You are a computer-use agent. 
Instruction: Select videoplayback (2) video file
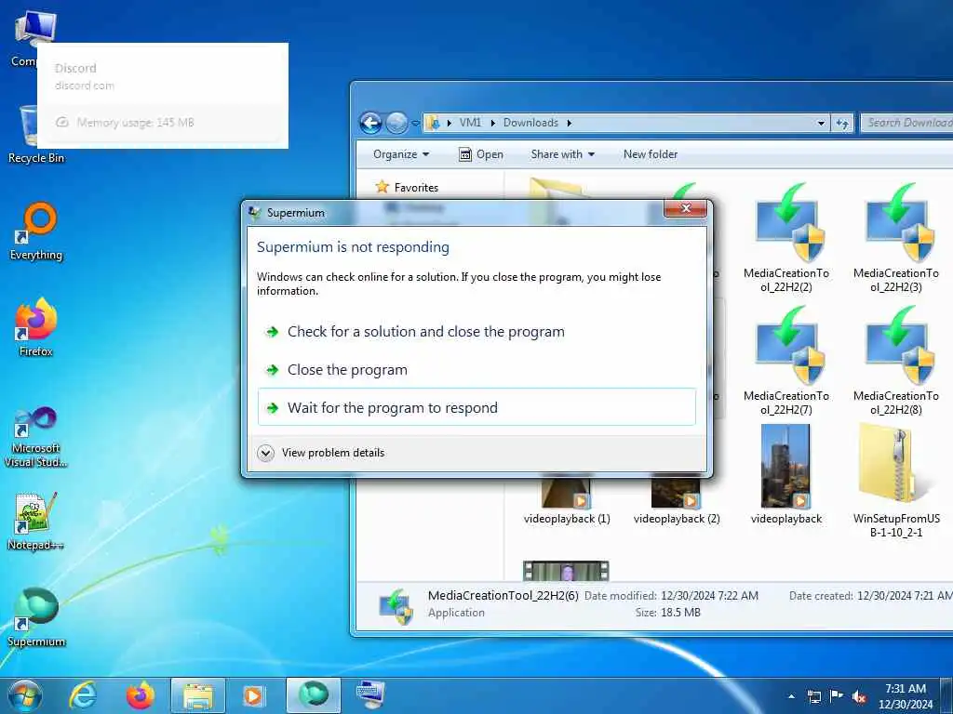[x=676, y=500]
